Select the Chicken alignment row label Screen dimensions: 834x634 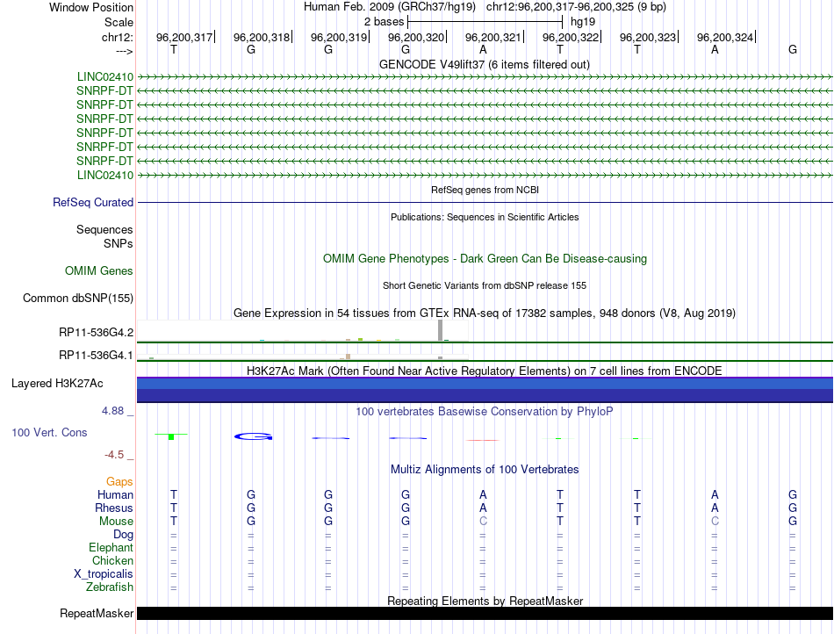pos(112,560)
